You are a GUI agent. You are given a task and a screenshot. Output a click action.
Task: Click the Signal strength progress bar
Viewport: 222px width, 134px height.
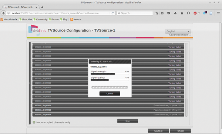point(110,74)
